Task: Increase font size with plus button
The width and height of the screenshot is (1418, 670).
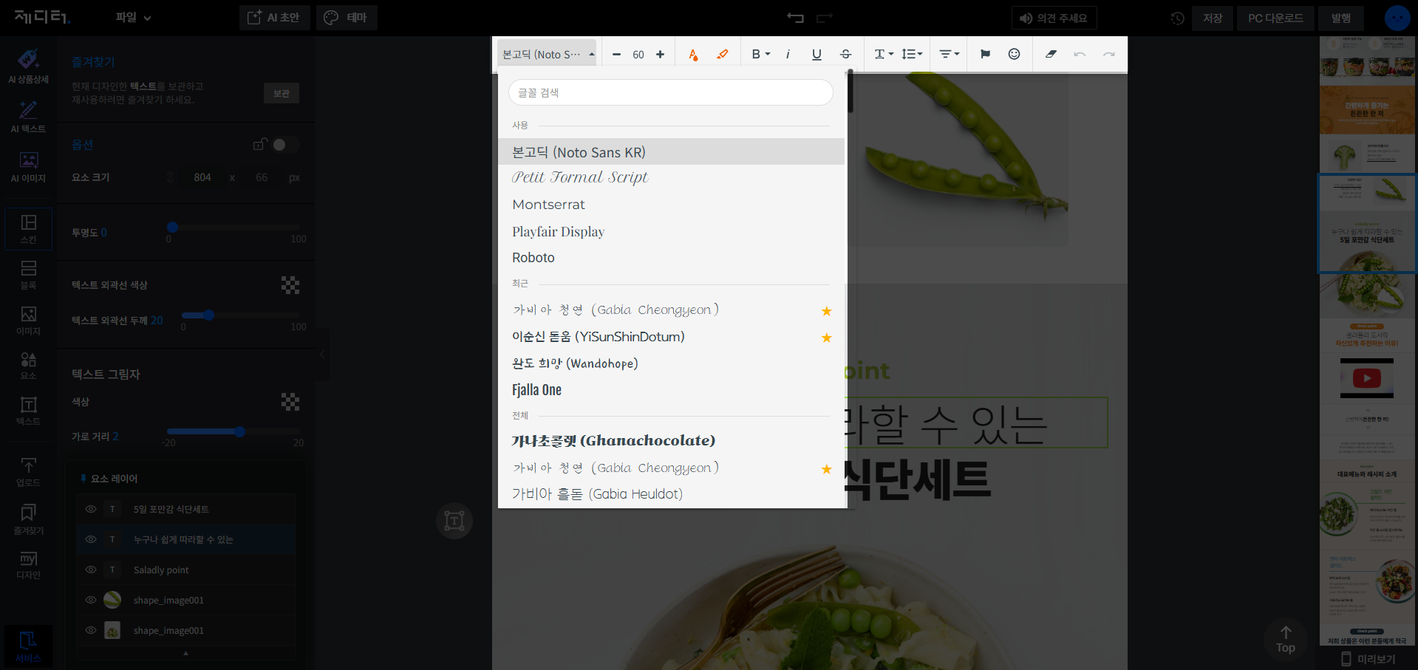Action: click(x=660, y=54)
